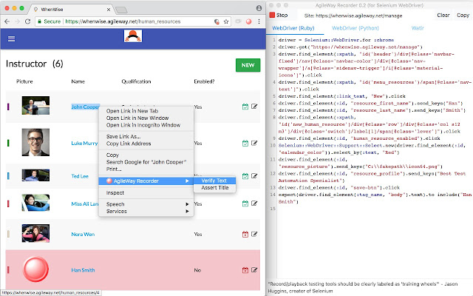Copy the recorded script
473x296 pixels.
coord(463,15)
